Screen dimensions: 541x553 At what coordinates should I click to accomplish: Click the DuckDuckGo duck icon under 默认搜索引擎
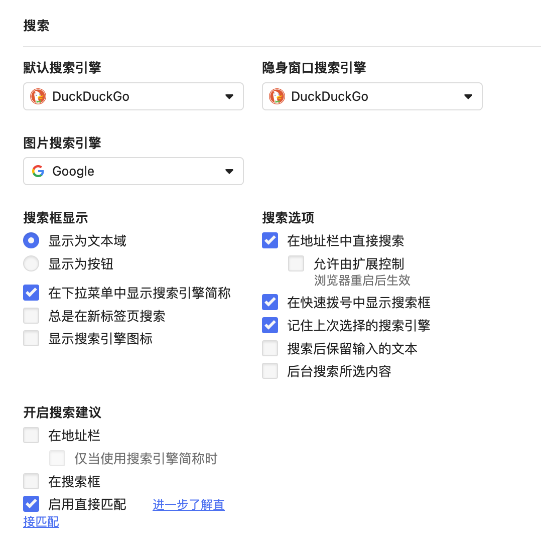click(x=38, y=96)
